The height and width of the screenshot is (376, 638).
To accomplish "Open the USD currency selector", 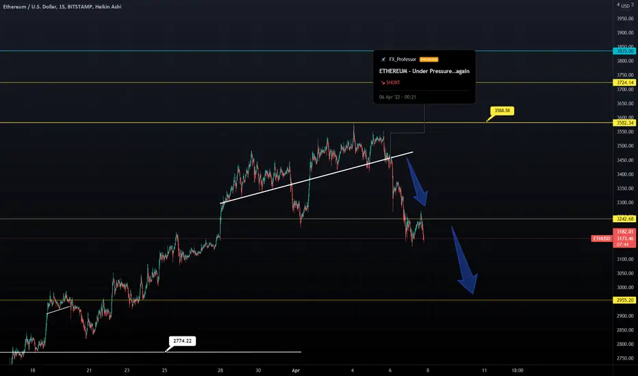I will [x=626, y=5].
